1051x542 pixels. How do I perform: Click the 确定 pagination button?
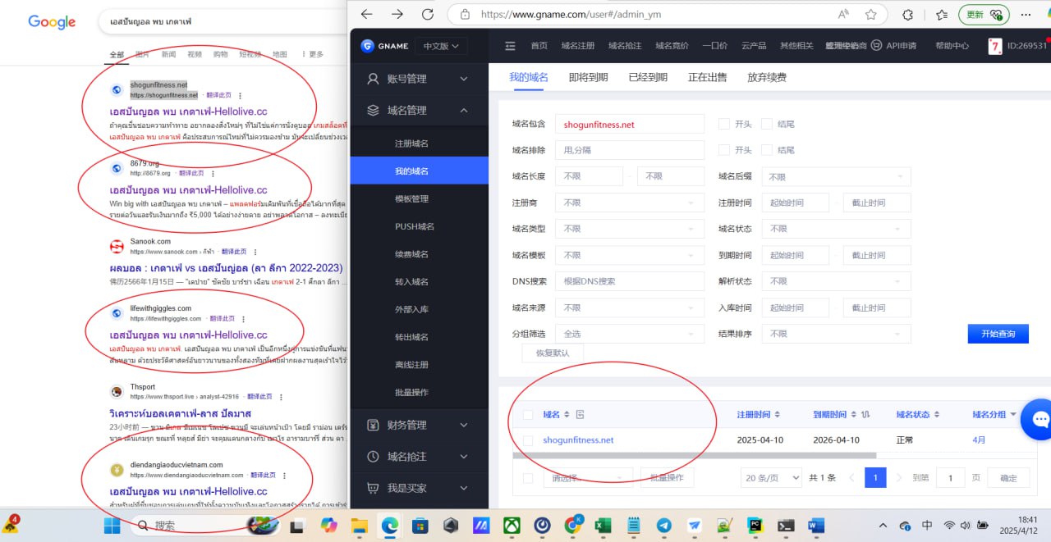[x=1008, y=478]
